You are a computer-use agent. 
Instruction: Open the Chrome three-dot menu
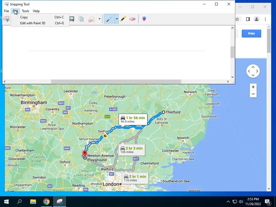pos(265,19)
